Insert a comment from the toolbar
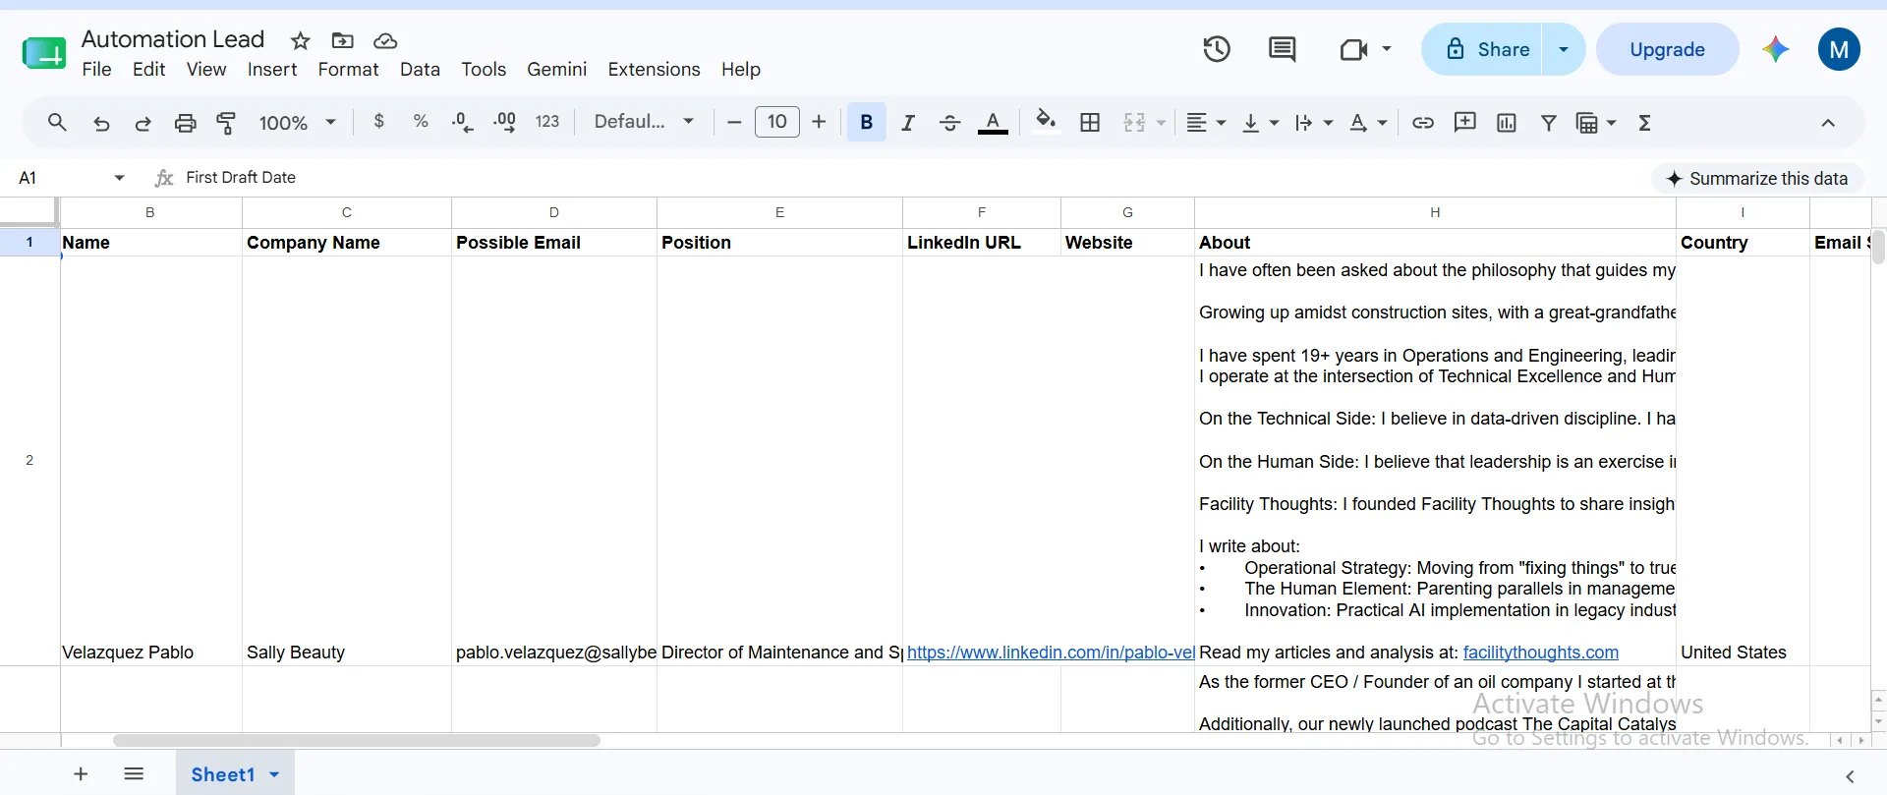This screenshot has width=1887, height=795. [1465, 122]
